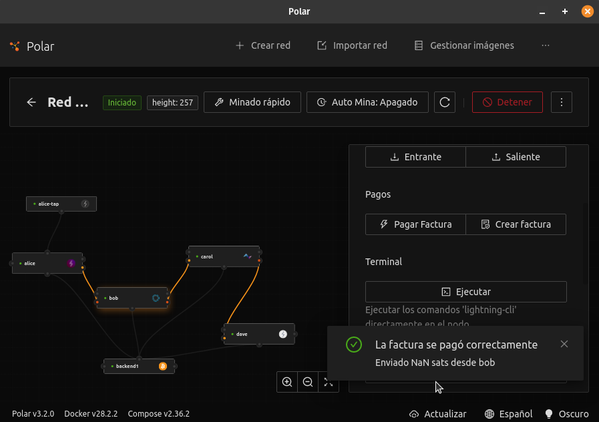Click the refresh icon button in toolbar
Viewport: 599px width, 422px height.
tap(445, 102)
